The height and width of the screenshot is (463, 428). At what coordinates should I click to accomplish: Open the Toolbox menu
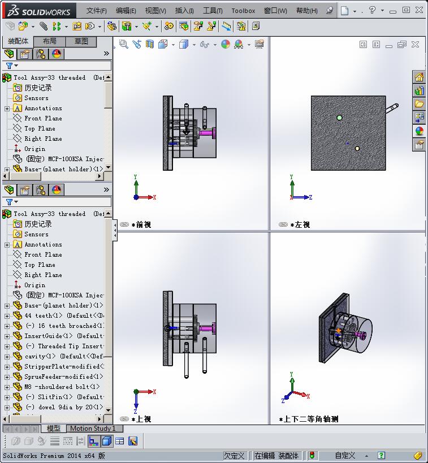pyautogui.click(x=243, y=11)
